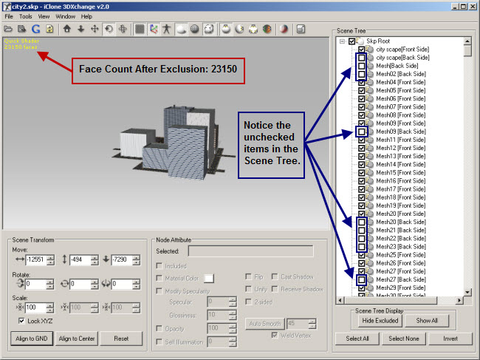Click the Home view icon
Viewport: 480px width, 360px height.
pos(67,29)
